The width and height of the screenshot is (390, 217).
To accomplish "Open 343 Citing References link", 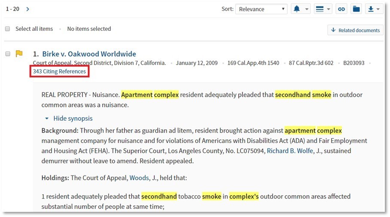I will (59, 71).
